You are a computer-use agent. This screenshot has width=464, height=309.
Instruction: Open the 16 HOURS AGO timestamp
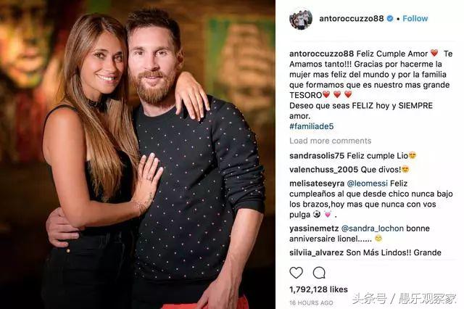tap(311, 302)
